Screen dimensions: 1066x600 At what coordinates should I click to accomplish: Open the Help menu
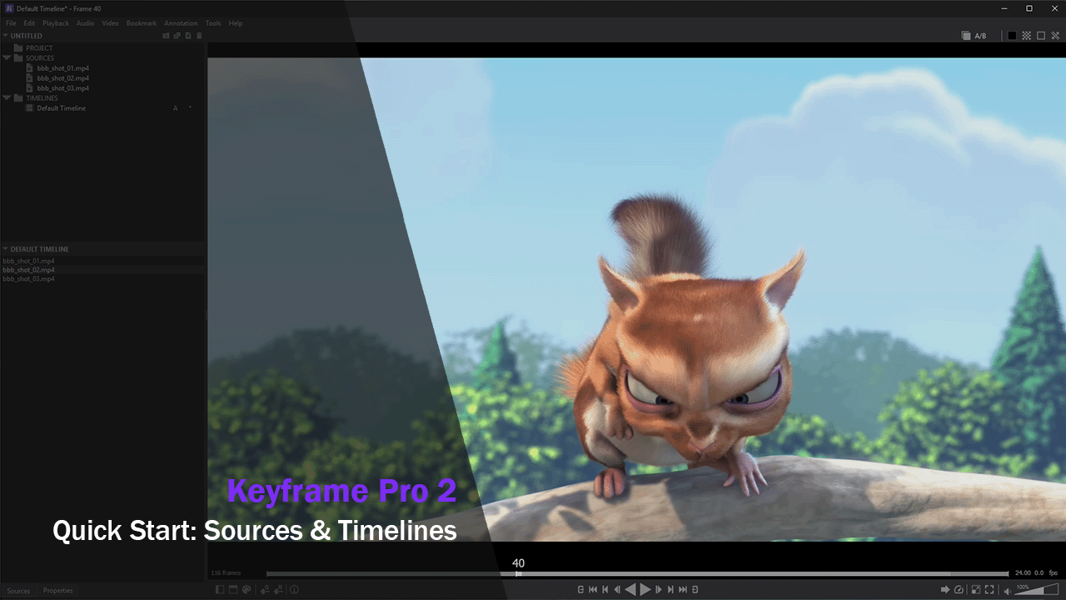[236, 23]
